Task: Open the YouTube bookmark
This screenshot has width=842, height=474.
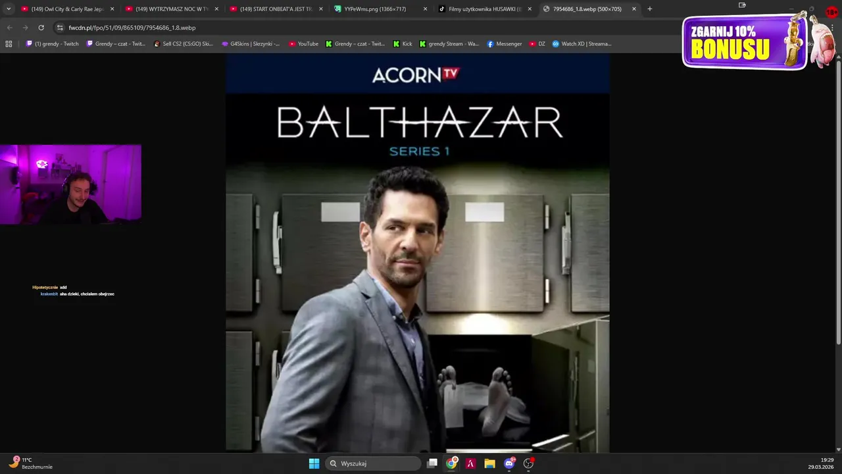Action: point(303,44)
